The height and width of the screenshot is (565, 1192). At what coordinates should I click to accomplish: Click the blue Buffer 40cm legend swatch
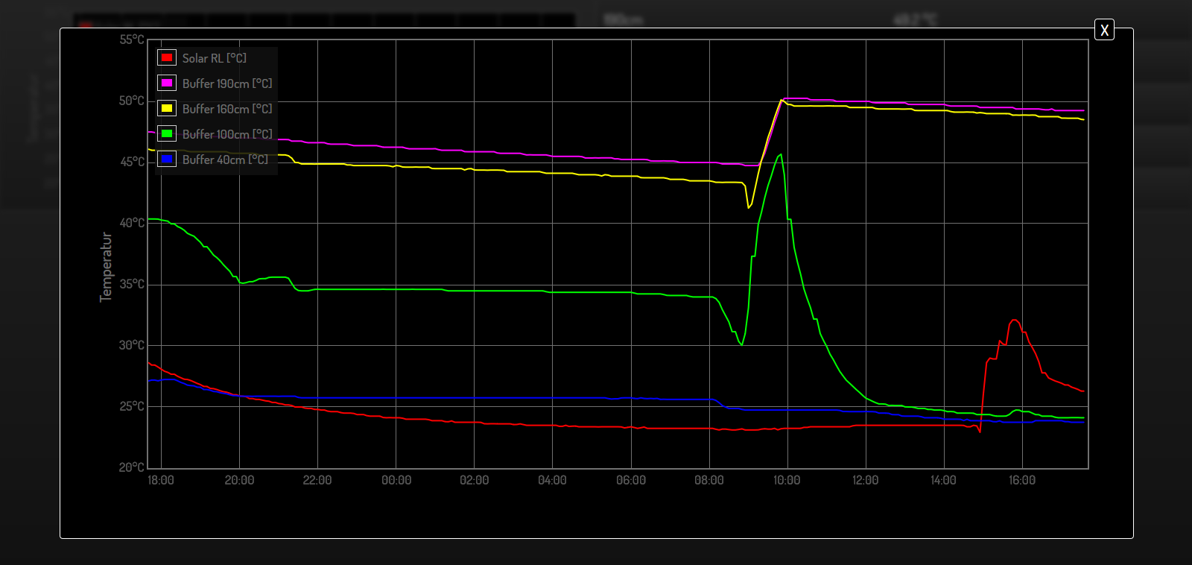pos(167,160)
